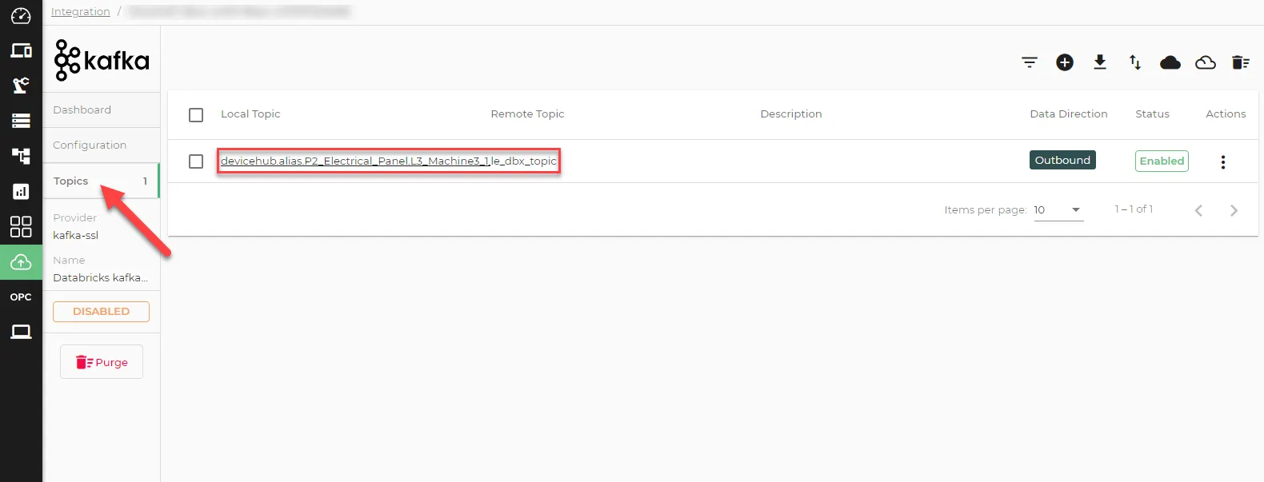Viewport: 1264px width, 482px height.
Task: Click the Outbound data direction badge
Action: (x=1062, y=160)
